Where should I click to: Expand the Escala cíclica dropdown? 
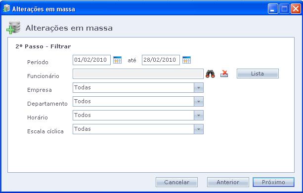pyautogui.click(x=199, y=129)
